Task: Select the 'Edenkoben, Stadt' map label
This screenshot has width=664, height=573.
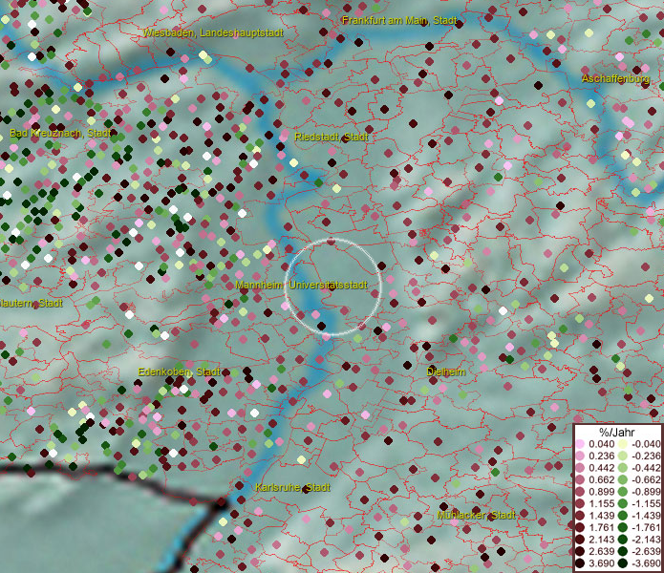Action: [x=179, y=372]
